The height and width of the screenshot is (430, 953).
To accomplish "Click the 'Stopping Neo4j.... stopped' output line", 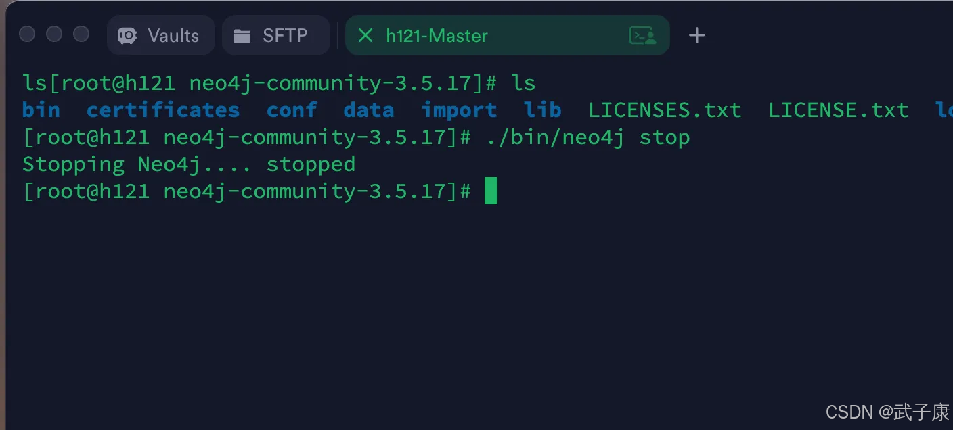I will point(189,164).
